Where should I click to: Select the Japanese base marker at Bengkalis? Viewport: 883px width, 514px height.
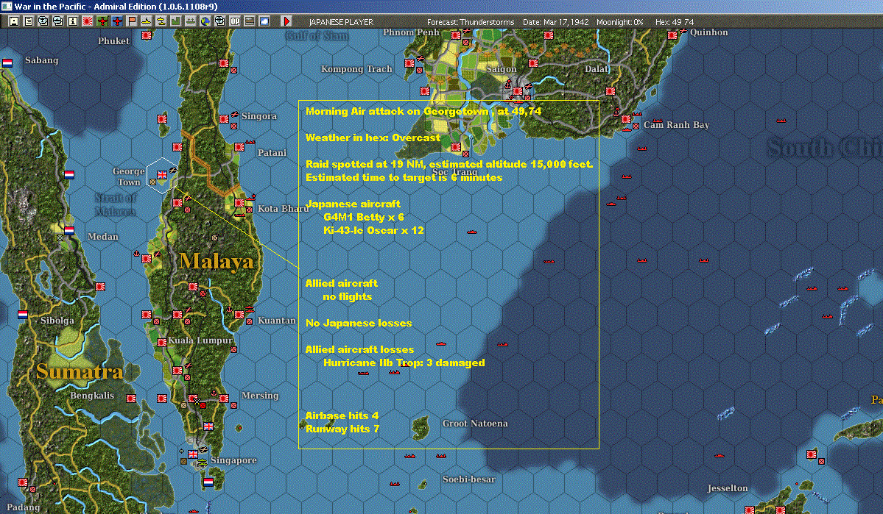[131, 398]
